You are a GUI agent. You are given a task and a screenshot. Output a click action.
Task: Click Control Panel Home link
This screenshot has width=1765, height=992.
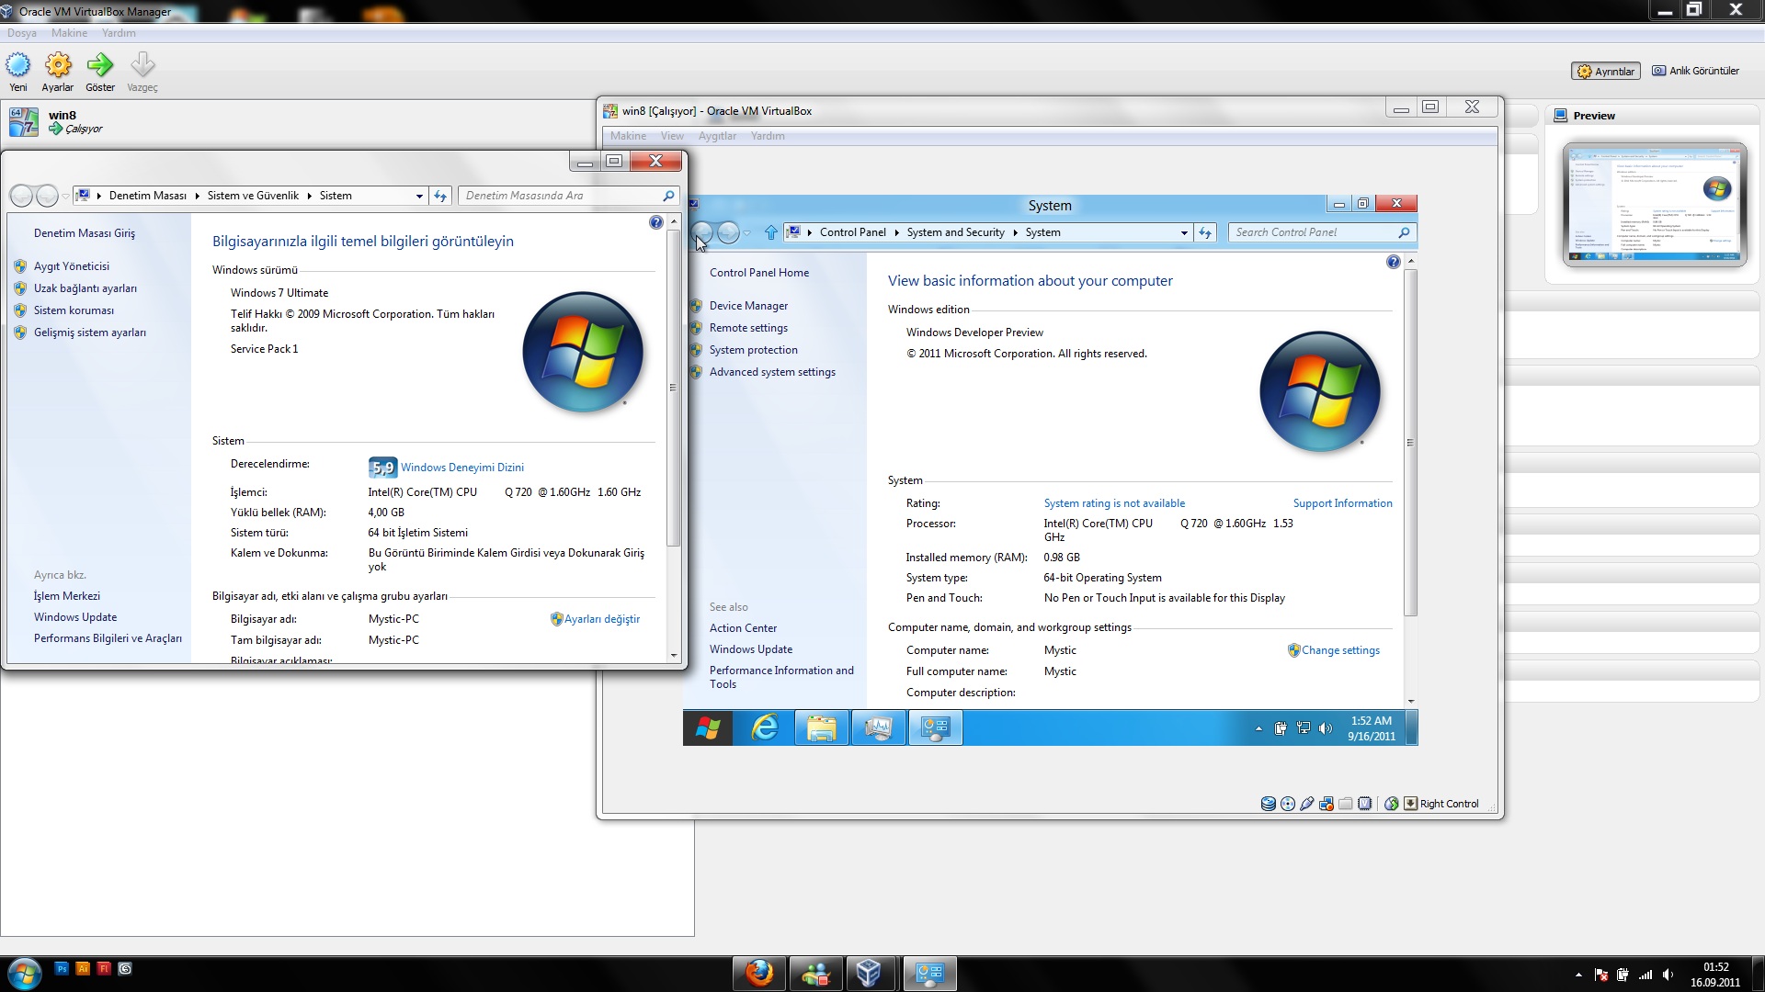point(759,273)
